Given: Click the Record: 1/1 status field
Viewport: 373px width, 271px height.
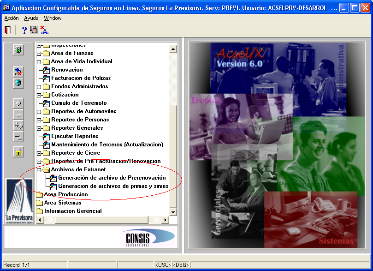Looking at the screenshot, I should [35, 265].
